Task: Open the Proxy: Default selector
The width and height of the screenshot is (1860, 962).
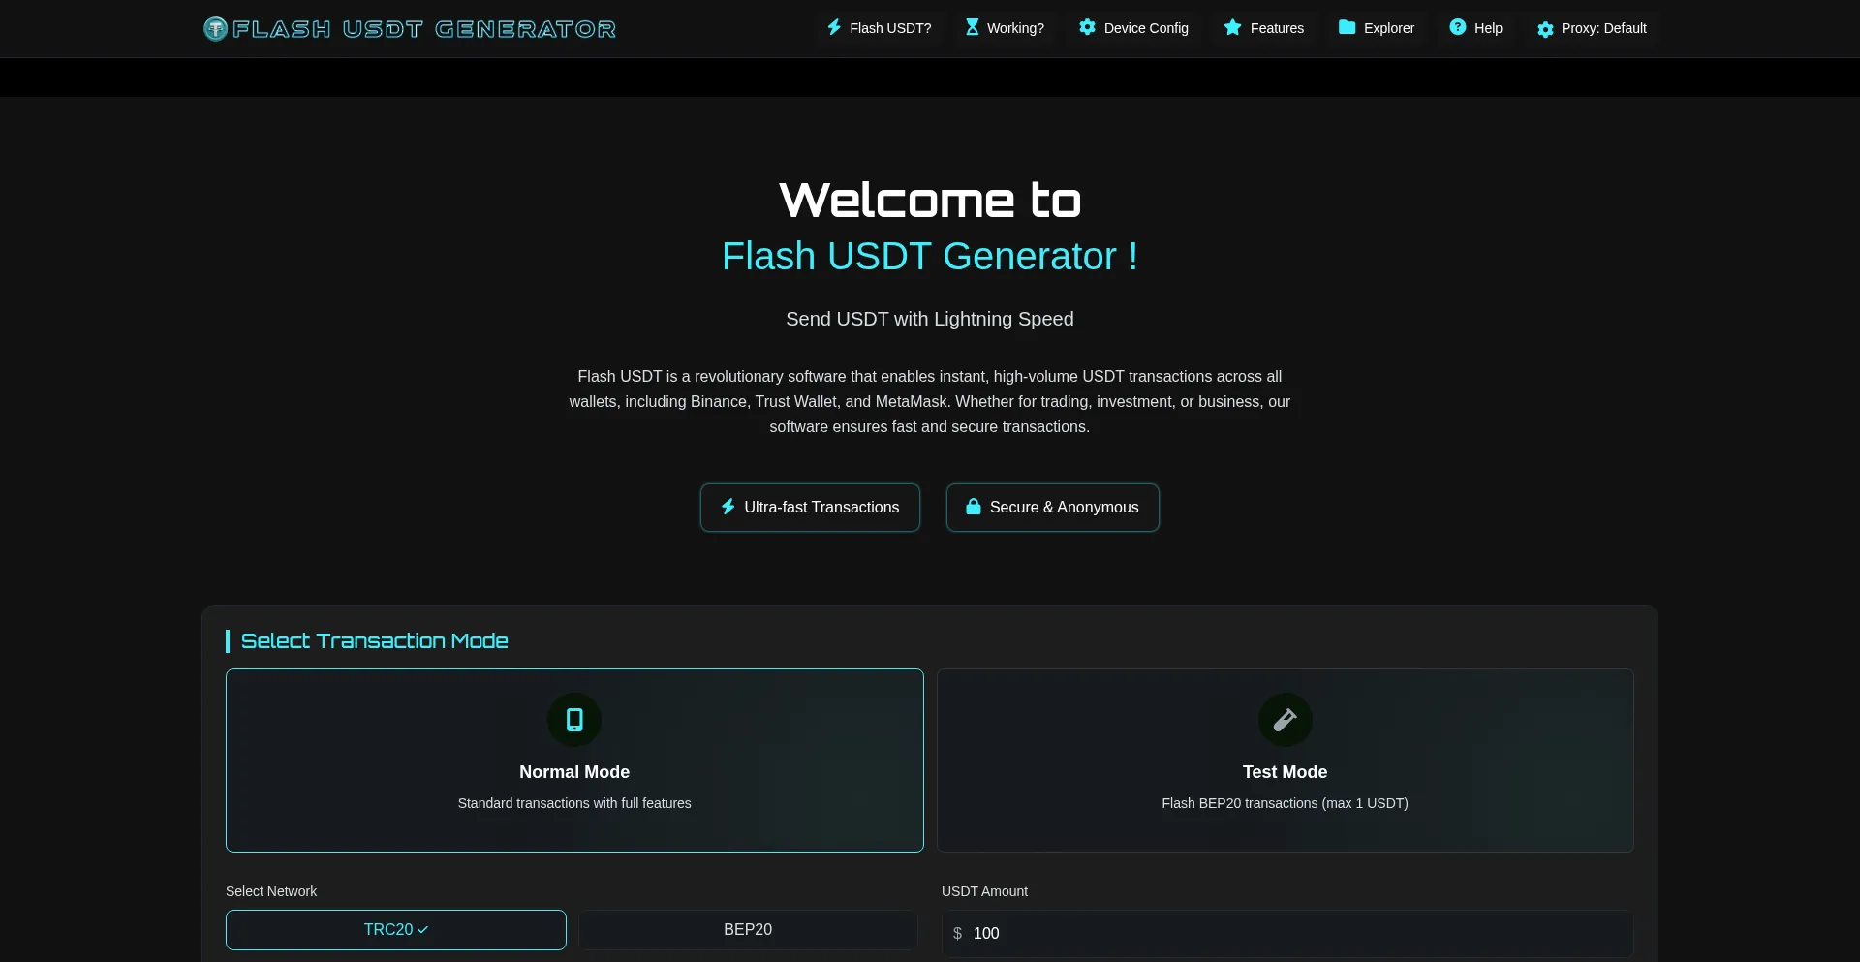Action: (1592, 28)
